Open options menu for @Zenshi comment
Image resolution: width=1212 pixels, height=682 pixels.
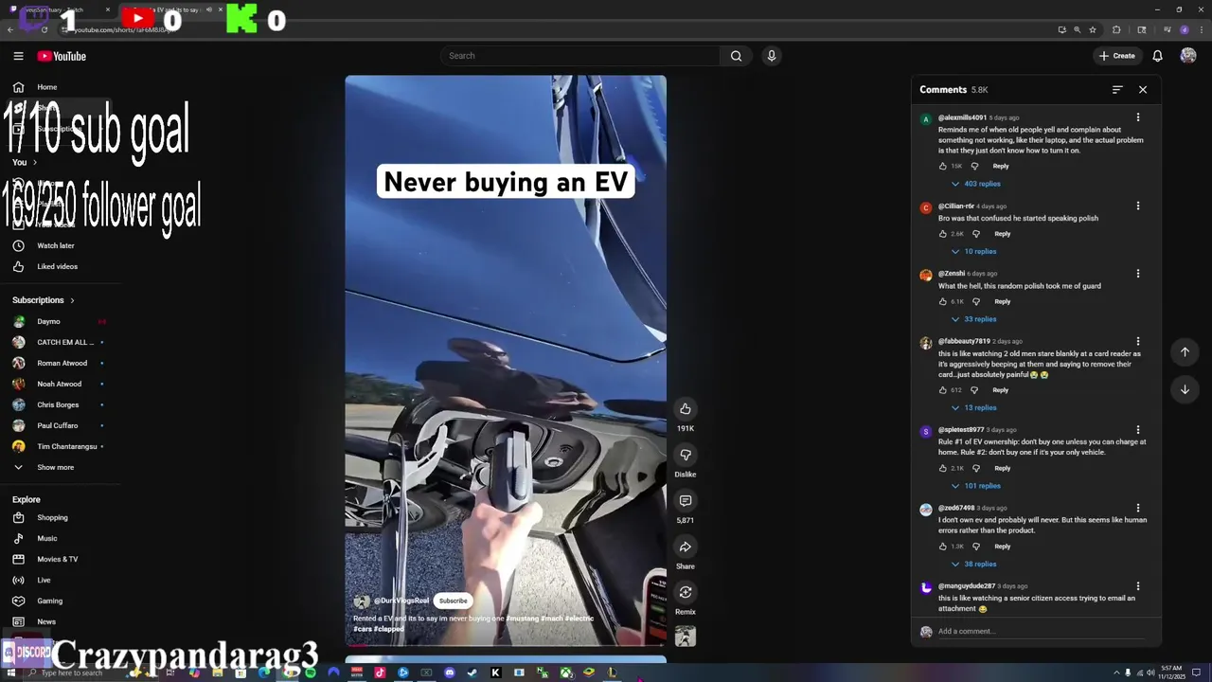coord(1138,274)
